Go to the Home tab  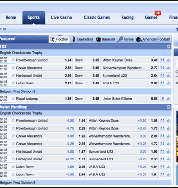click(x=11, y=17)
